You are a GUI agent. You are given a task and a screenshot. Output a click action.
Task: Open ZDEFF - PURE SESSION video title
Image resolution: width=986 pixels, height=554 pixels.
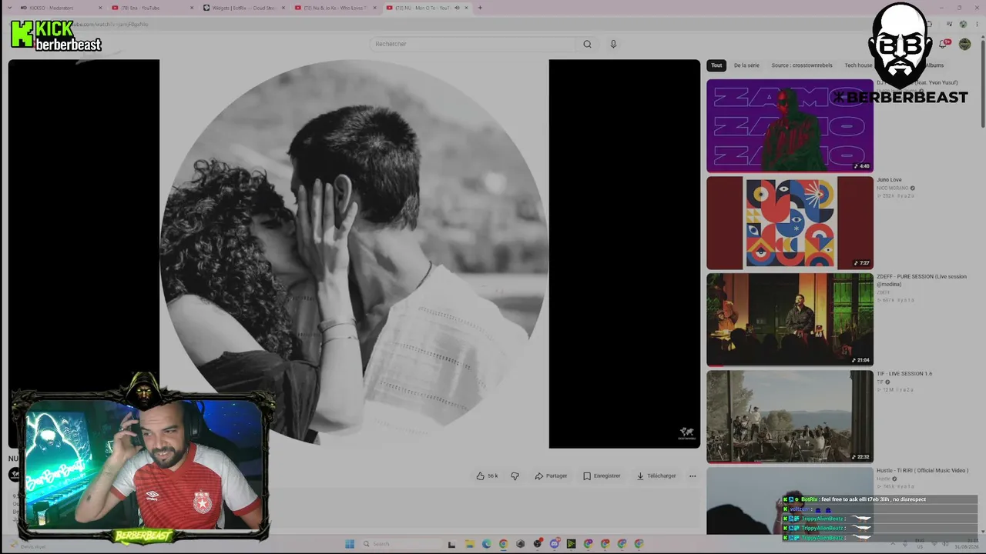921,280
